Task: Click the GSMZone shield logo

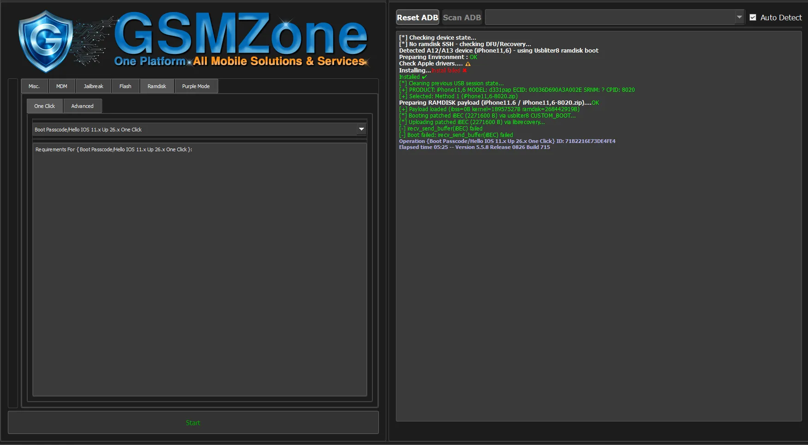Action: tap(45, 42)
